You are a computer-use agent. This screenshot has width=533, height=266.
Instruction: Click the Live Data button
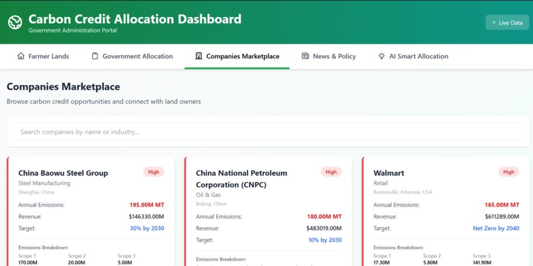point(507,22)
